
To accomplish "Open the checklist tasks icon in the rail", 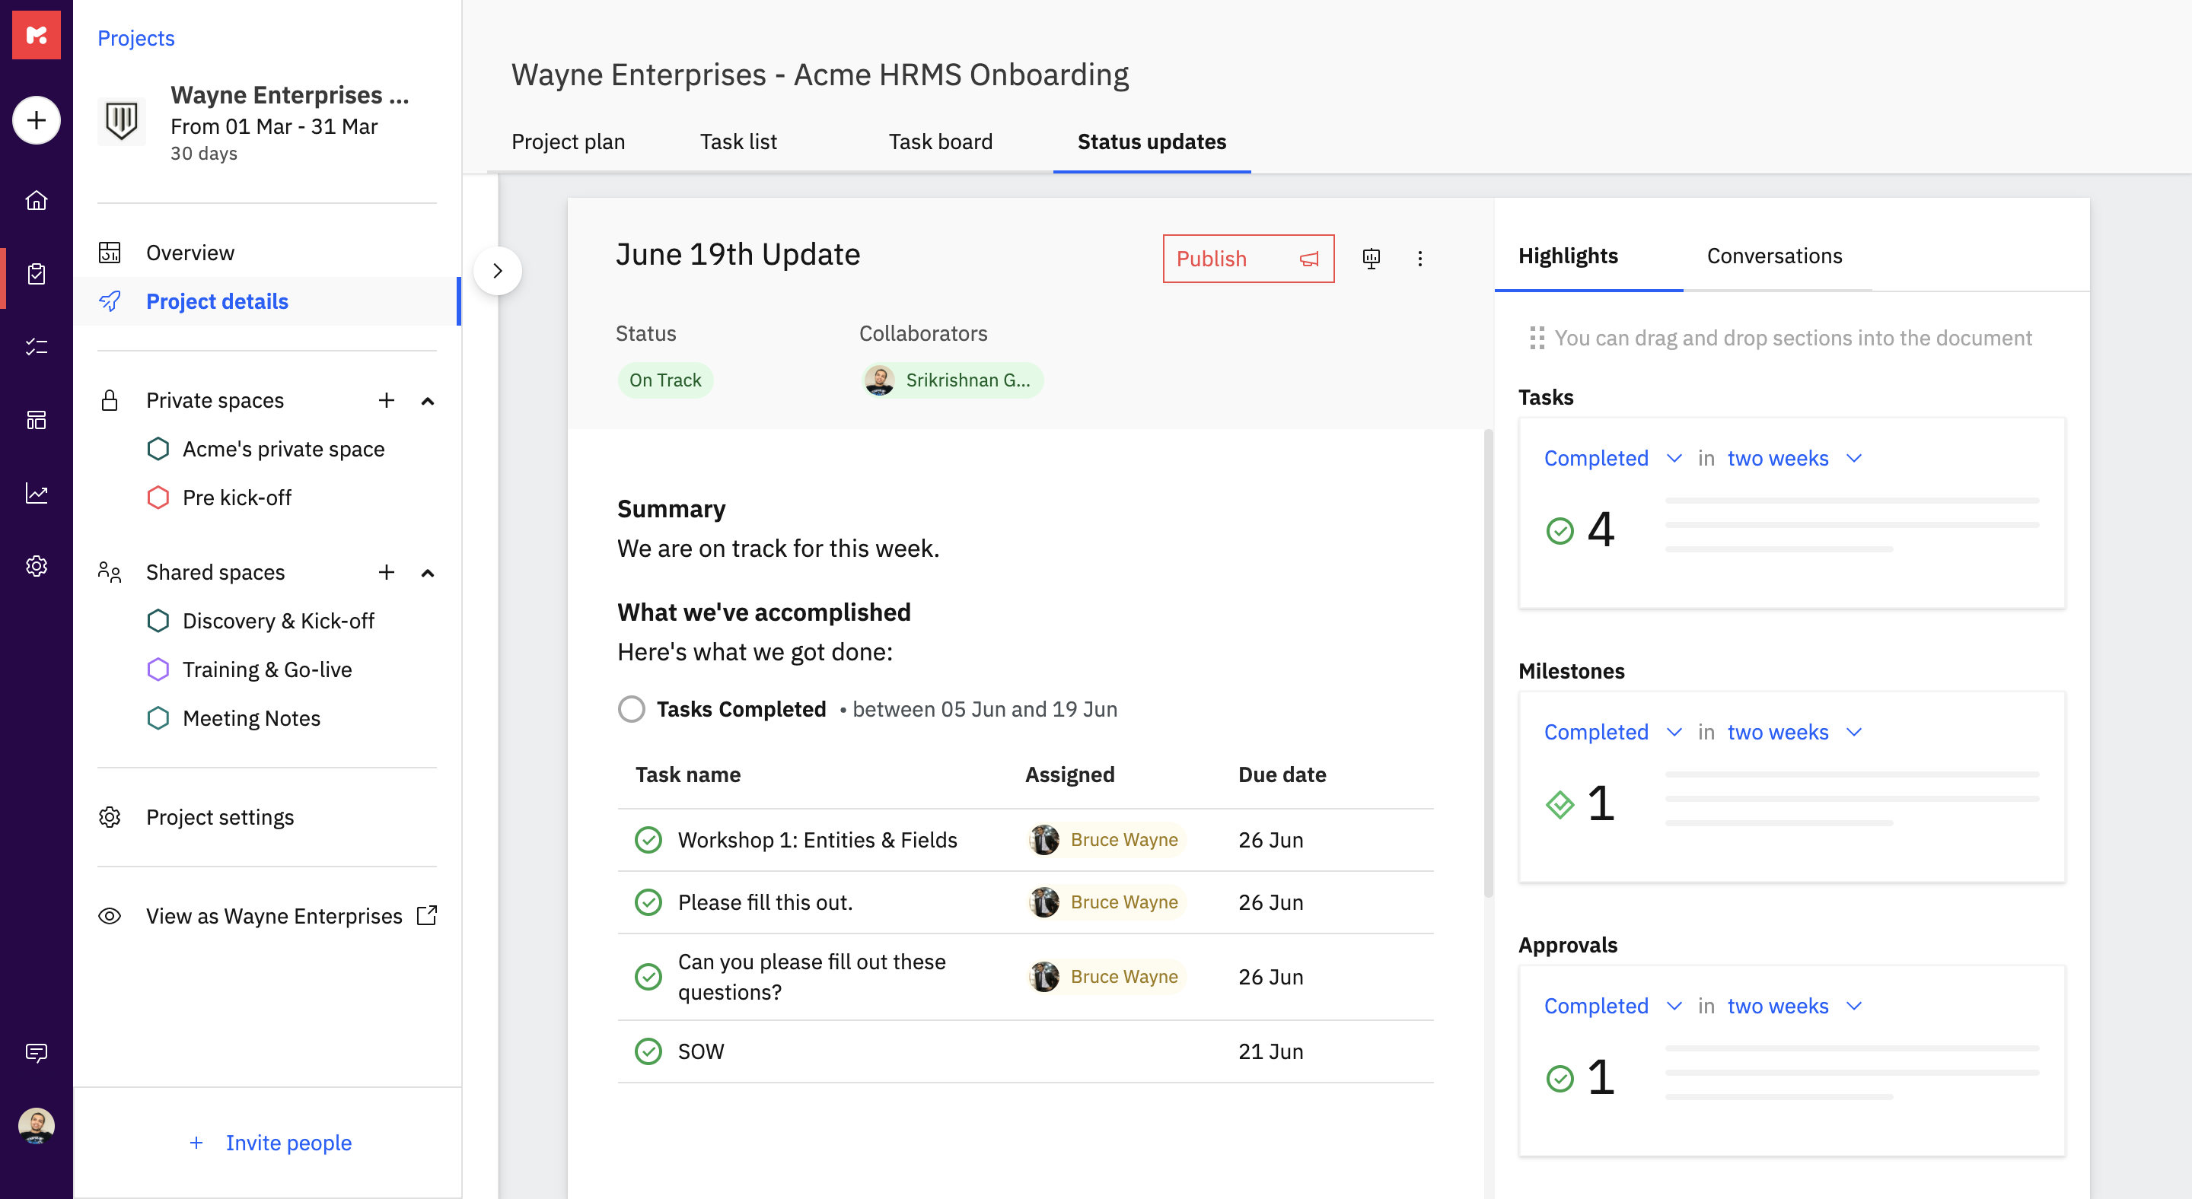I will coord(37,347).
